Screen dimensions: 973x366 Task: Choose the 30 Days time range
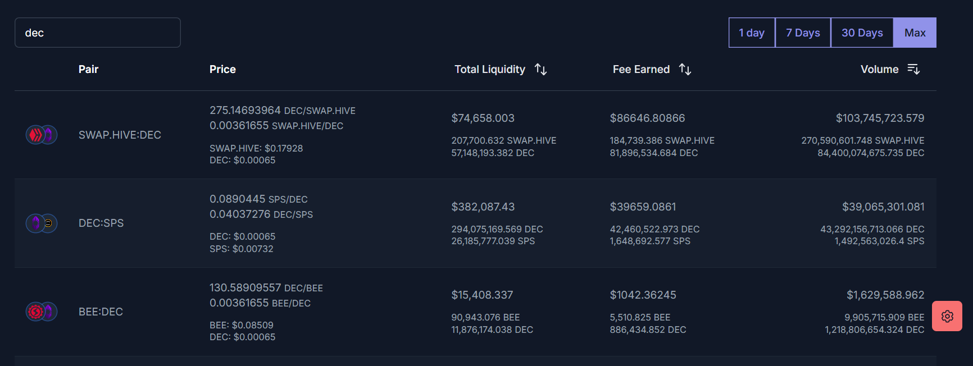[862, 33]
